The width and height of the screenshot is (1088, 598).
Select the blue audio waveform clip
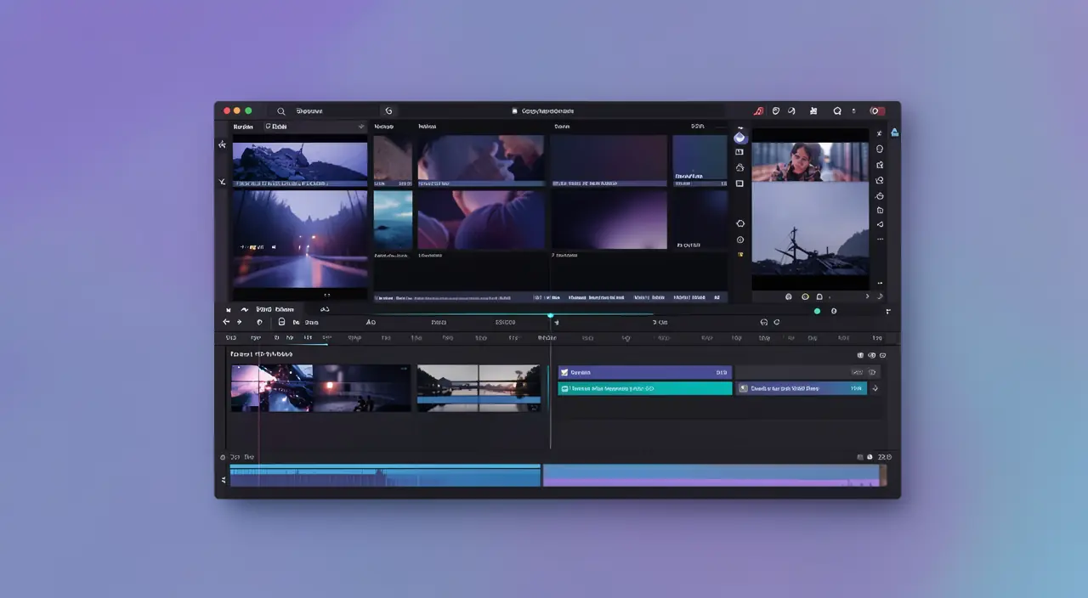(385, 476)
